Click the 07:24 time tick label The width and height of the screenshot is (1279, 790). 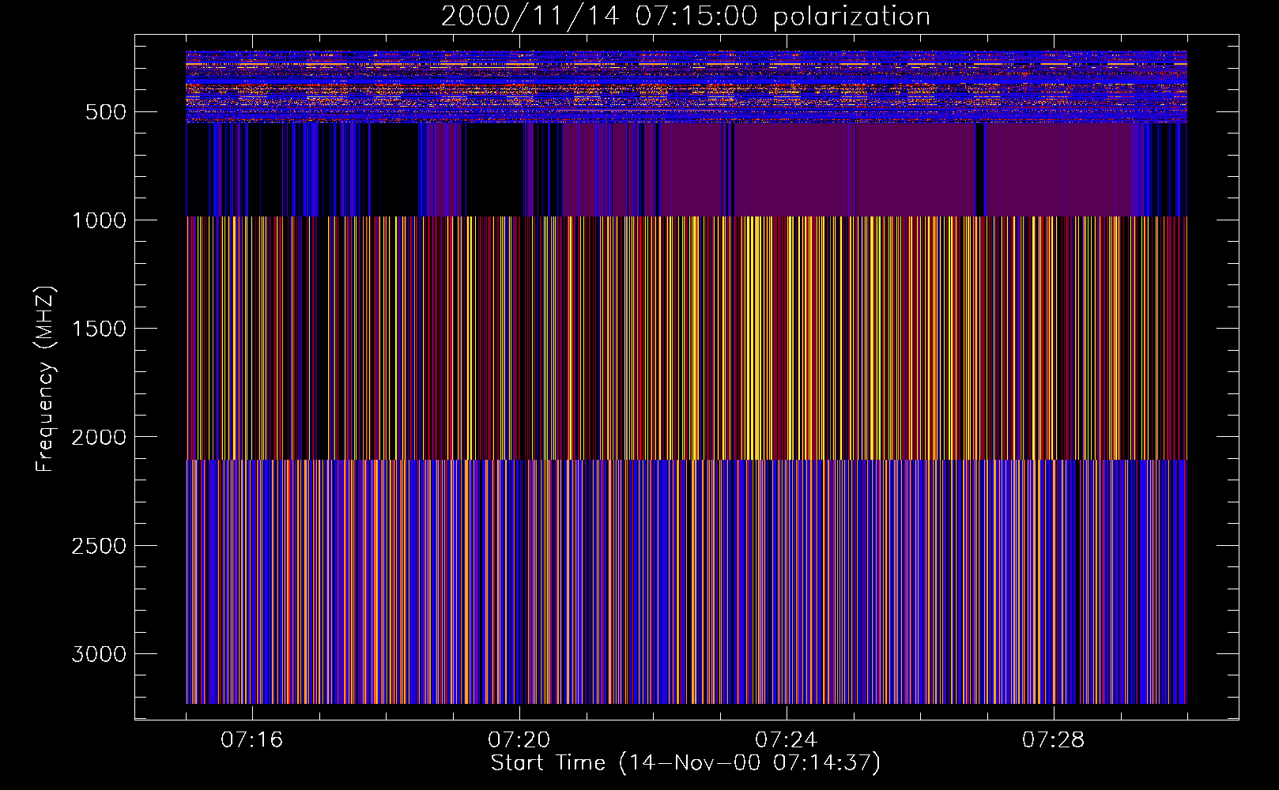(x=787, y=740)
